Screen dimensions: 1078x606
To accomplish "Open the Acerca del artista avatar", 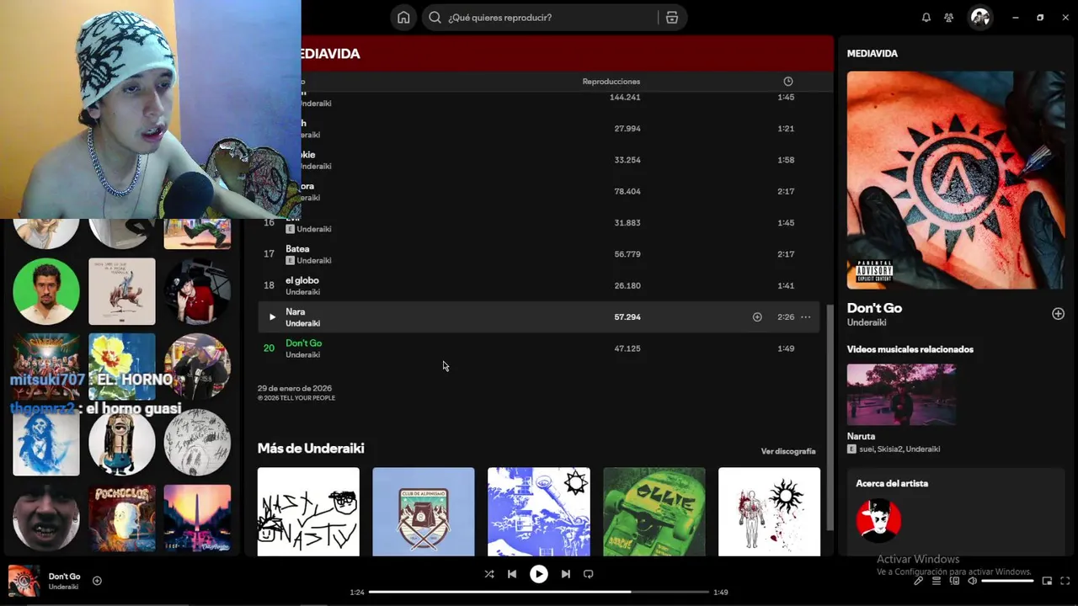I will tap(878, 520).
